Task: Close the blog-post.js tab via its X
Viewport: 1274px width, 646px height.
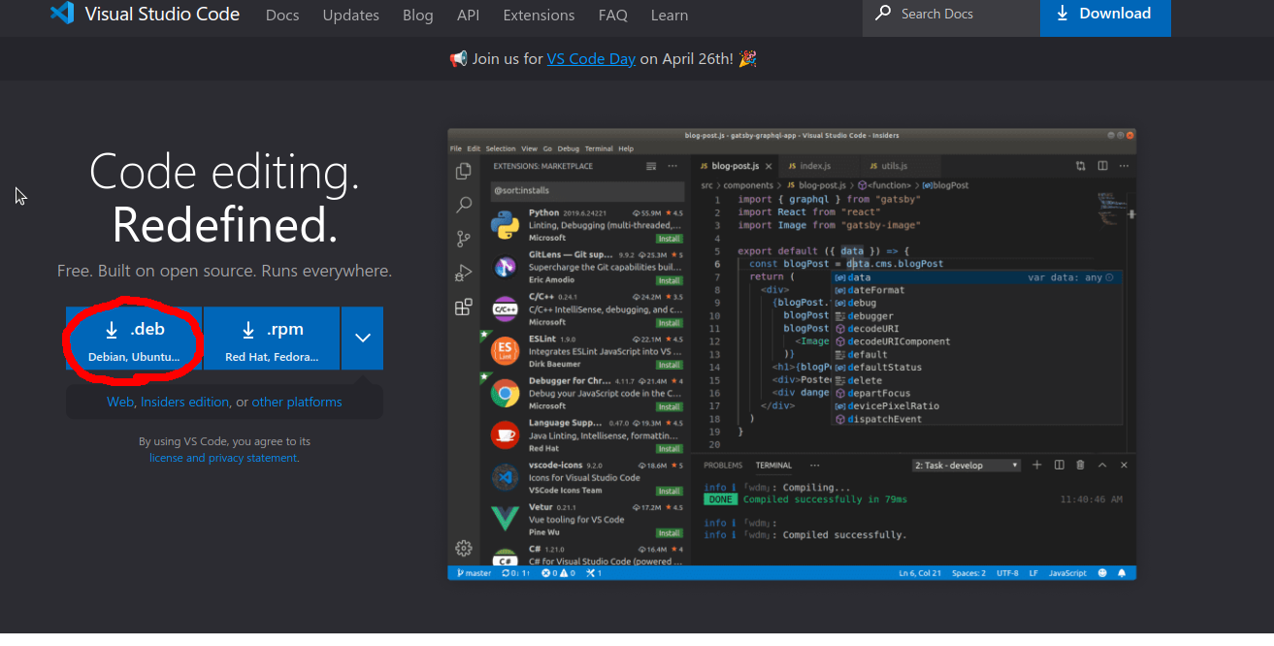Action: 768,166
